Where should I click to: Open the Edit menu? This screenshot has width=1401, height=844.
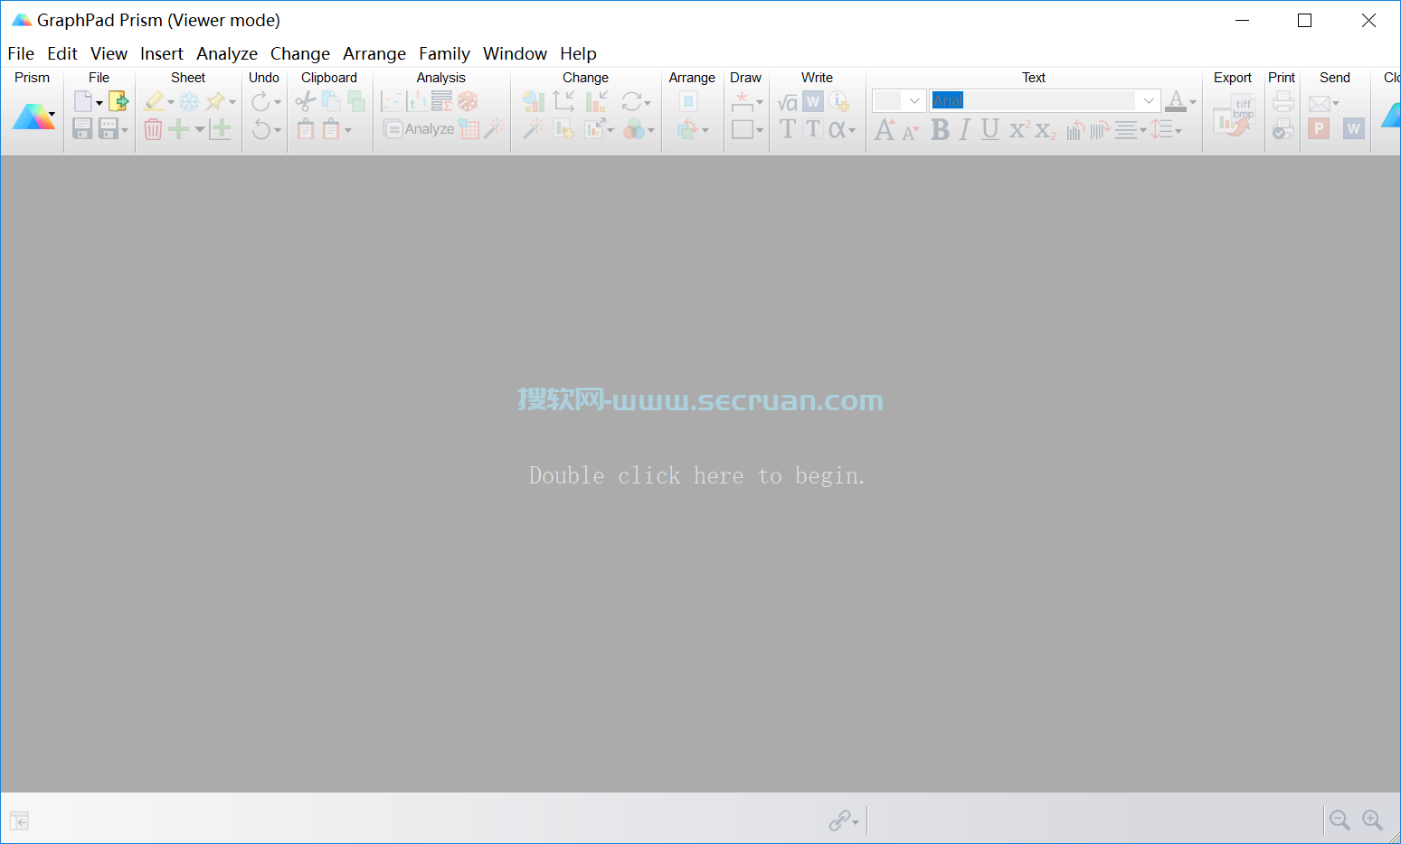tap(62, 53)
